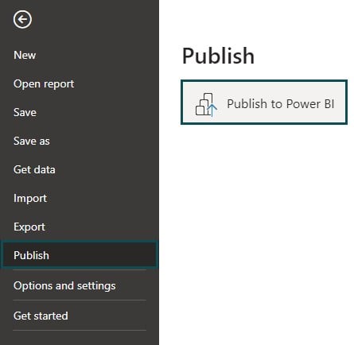Choose Export from the File menu

(29, 227)
